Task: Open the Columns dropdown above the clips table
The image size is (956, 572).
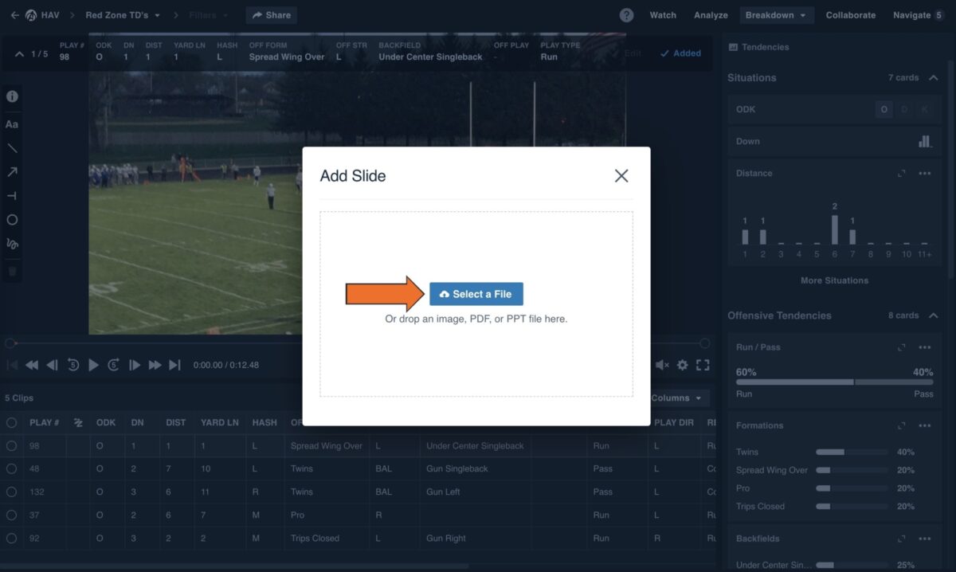Action: click(x=678, y=398)
